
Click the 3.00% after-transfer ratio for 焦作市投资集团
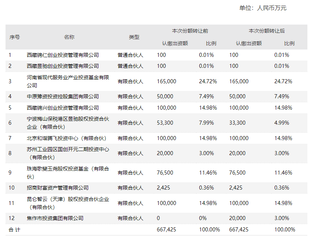282,218
